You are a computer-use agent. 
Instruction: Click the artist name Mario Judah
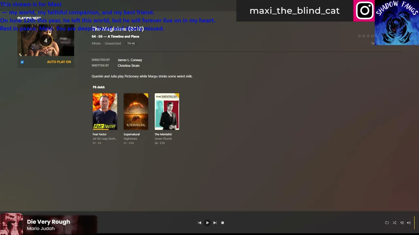coord(41,228)
